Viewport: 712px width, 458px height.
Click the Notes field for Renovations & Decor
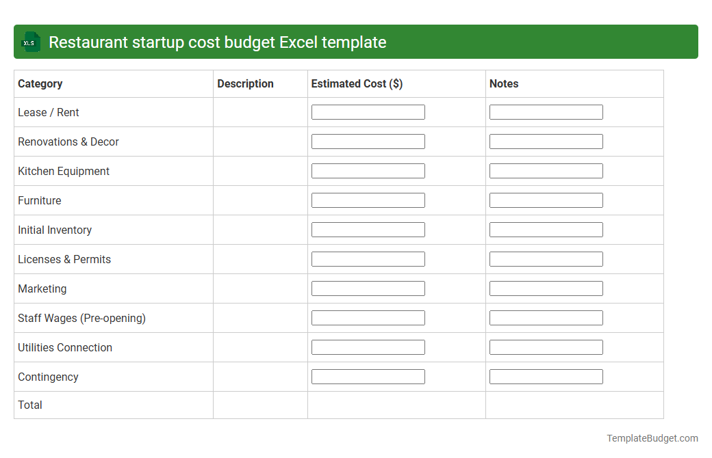point(546,141)
